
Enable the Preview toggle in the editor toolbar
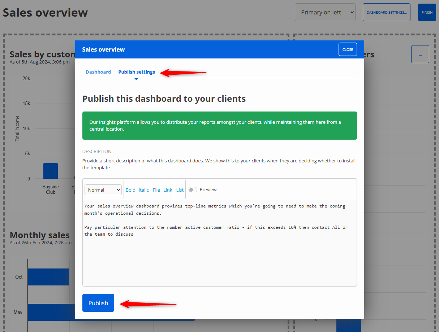click(193, 189)
